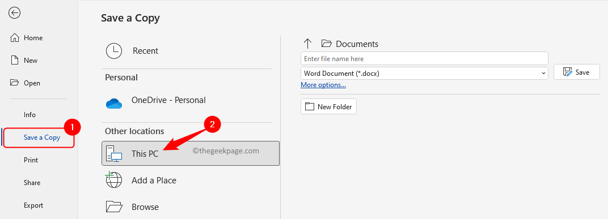
Task: Open the More options link
Action: click(x=323, y=85)
